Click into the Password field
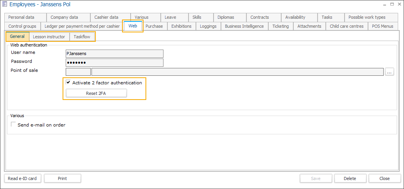 tap(114, 63)
